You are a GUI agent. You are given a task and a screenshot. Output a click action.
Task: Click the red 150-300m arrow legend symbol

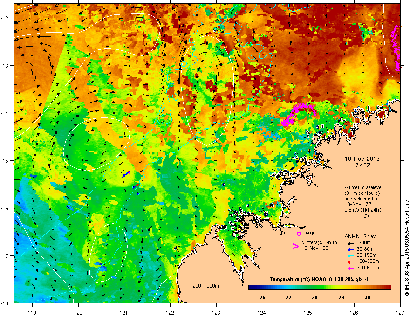click(350, 262)
